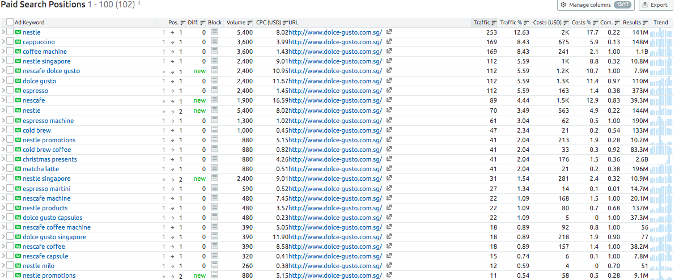Click the Ad Keyword column header
Viewport: 679px width, 280px height.
tap(29, 23)
